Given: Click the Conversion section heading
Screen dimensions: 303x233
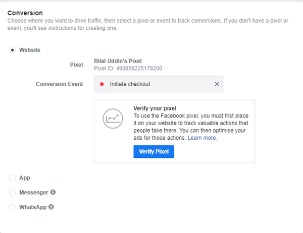Looking at the screenshot, I should 25,13.
